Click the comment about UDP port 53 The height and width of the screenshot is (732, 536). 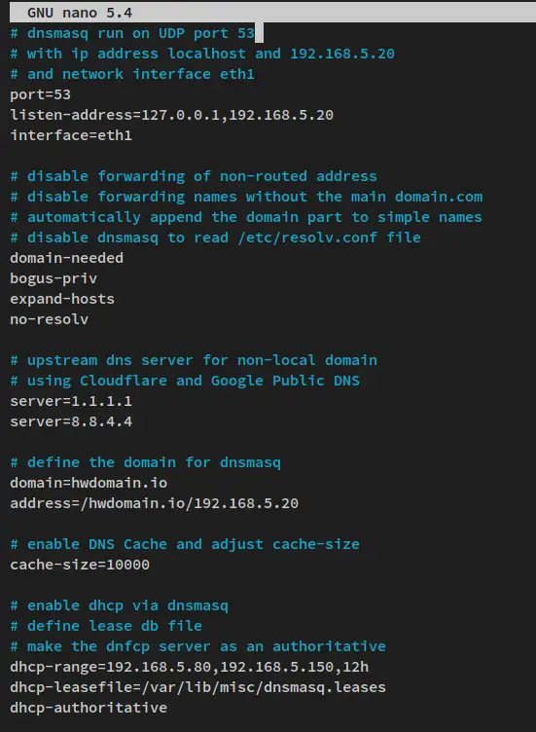point(132,33)
